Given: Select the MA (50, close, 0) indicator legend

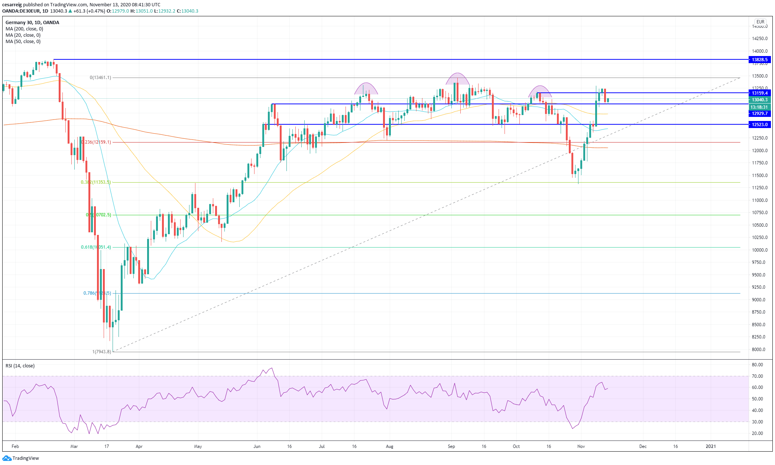Looking at the screenshot, I should [x=23, y=42].
